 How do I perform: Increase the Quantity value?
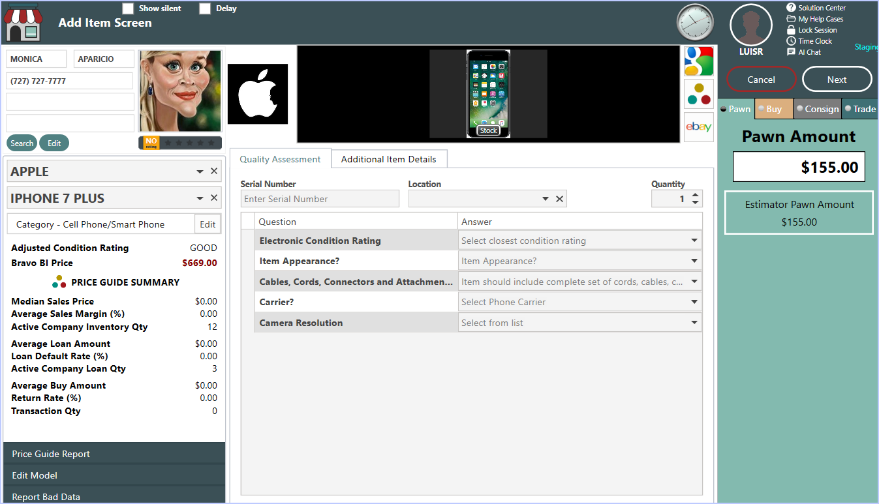point(696,195)
